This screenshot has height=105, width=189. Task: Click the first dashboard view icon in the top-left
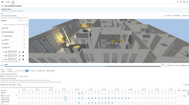click(2, 2)
